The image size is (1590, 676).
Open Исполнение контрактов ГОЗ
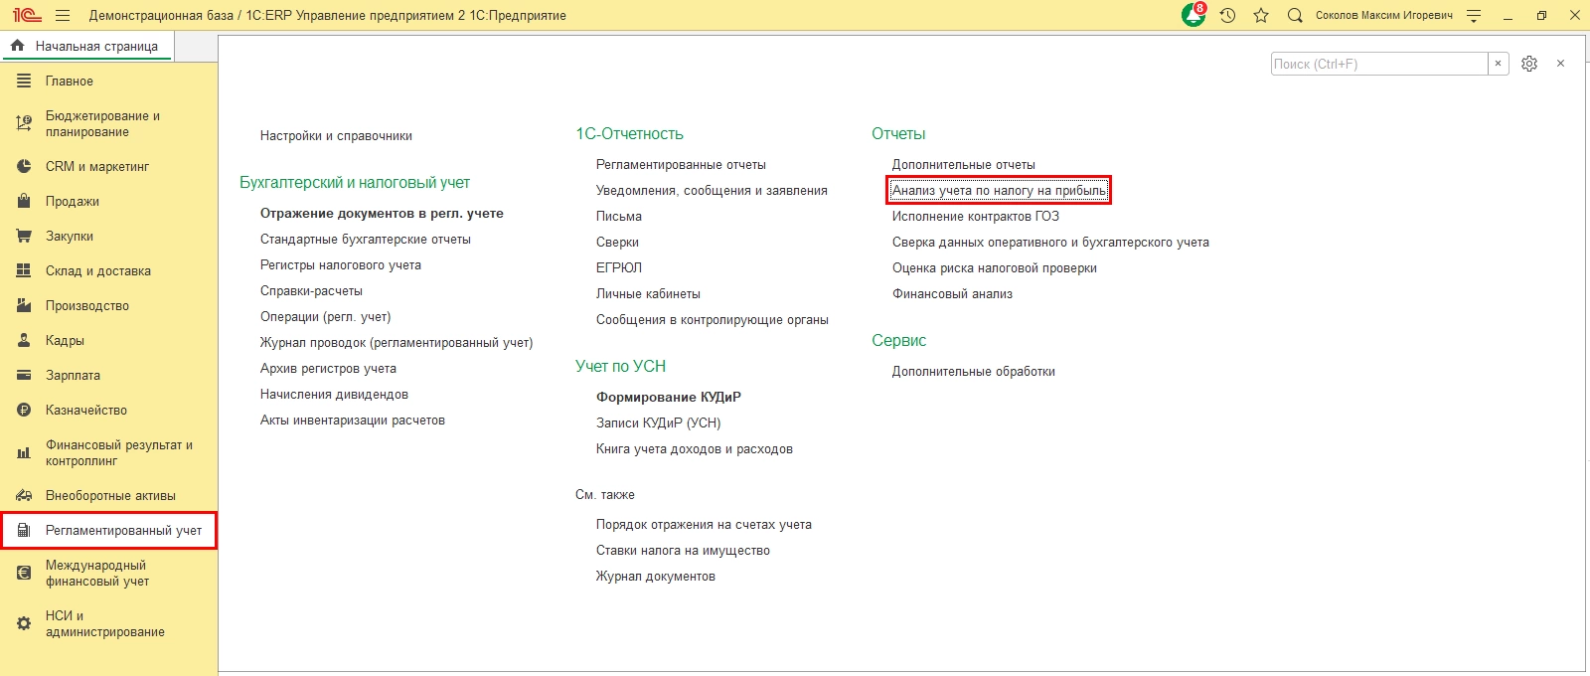976,216
